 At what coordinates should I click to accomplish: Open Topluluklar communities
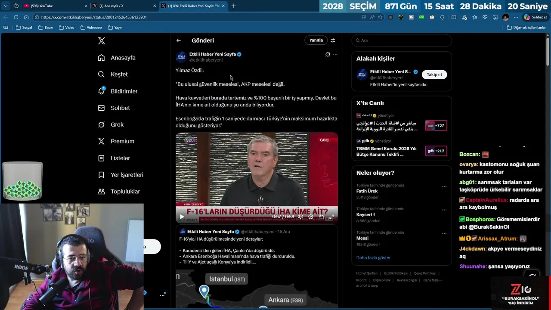119,192
